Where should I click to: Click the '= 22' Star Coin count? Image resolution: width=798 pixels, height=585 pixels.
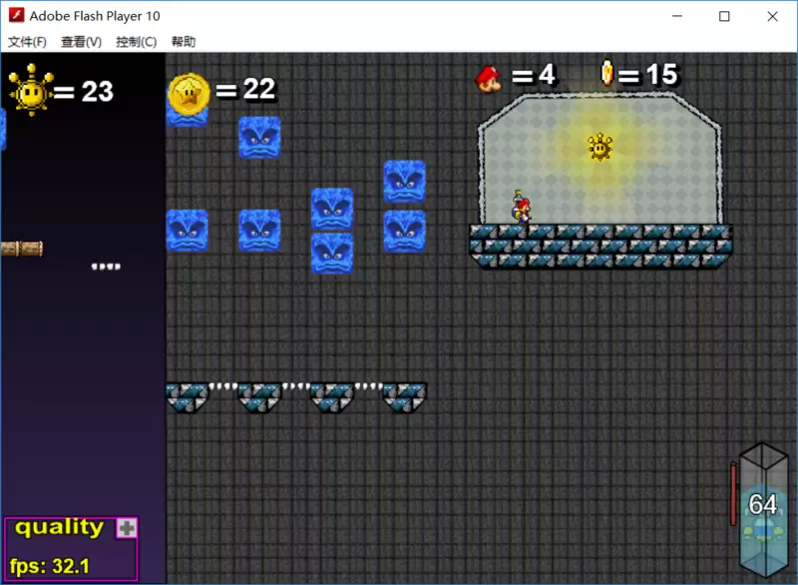coord(245,89)
